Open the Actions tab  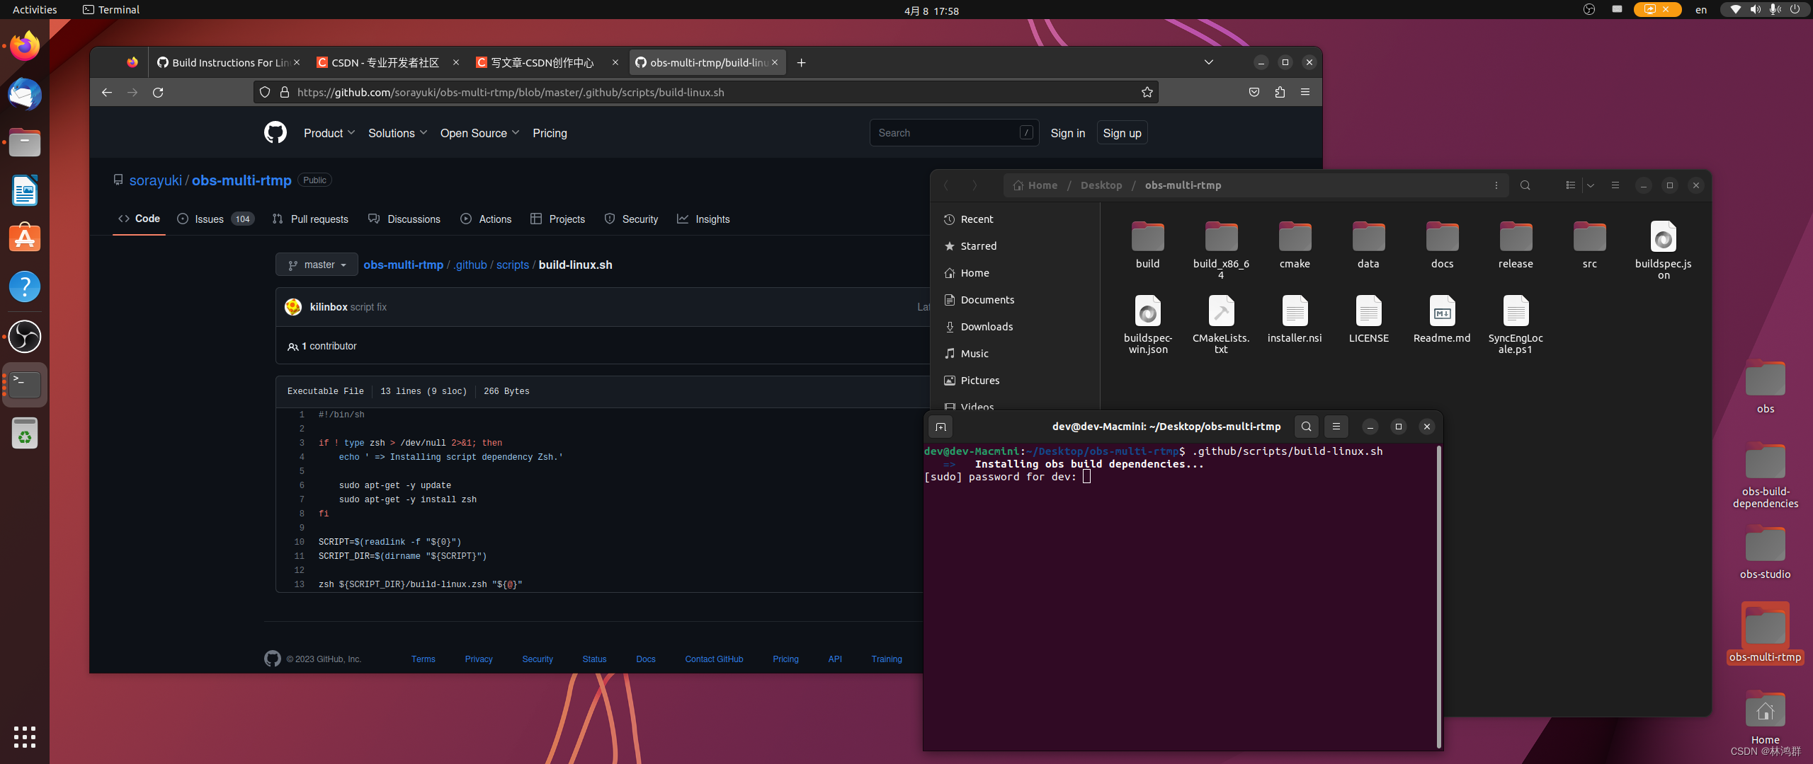pyautogui.click(x=486, y=219)
